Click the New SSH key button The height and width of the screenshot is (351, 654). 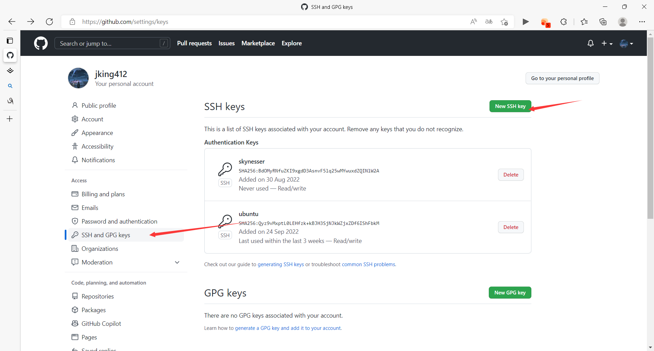pos(510,106)
